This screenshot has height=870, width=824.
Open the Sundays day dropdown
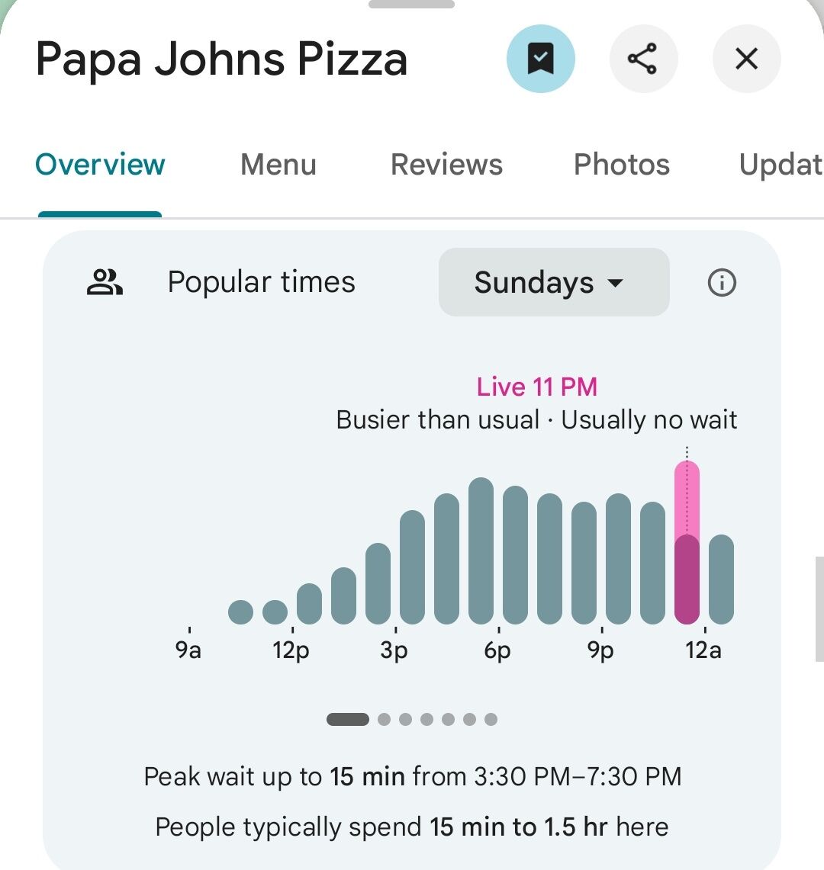pyautogui.click(x=553, y=283)
